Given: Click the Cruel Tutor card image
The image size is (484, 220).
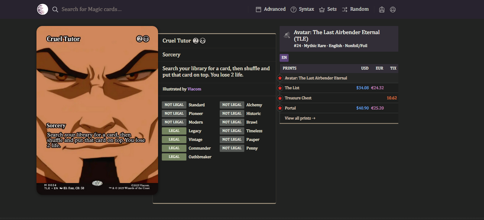Looking at the screenshot, I should [97, 110].
